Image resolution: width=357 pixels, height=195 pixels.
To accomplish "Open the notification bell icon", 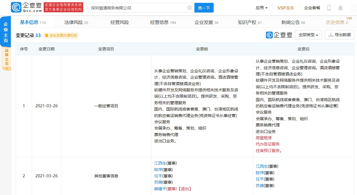I will point(340,8).
